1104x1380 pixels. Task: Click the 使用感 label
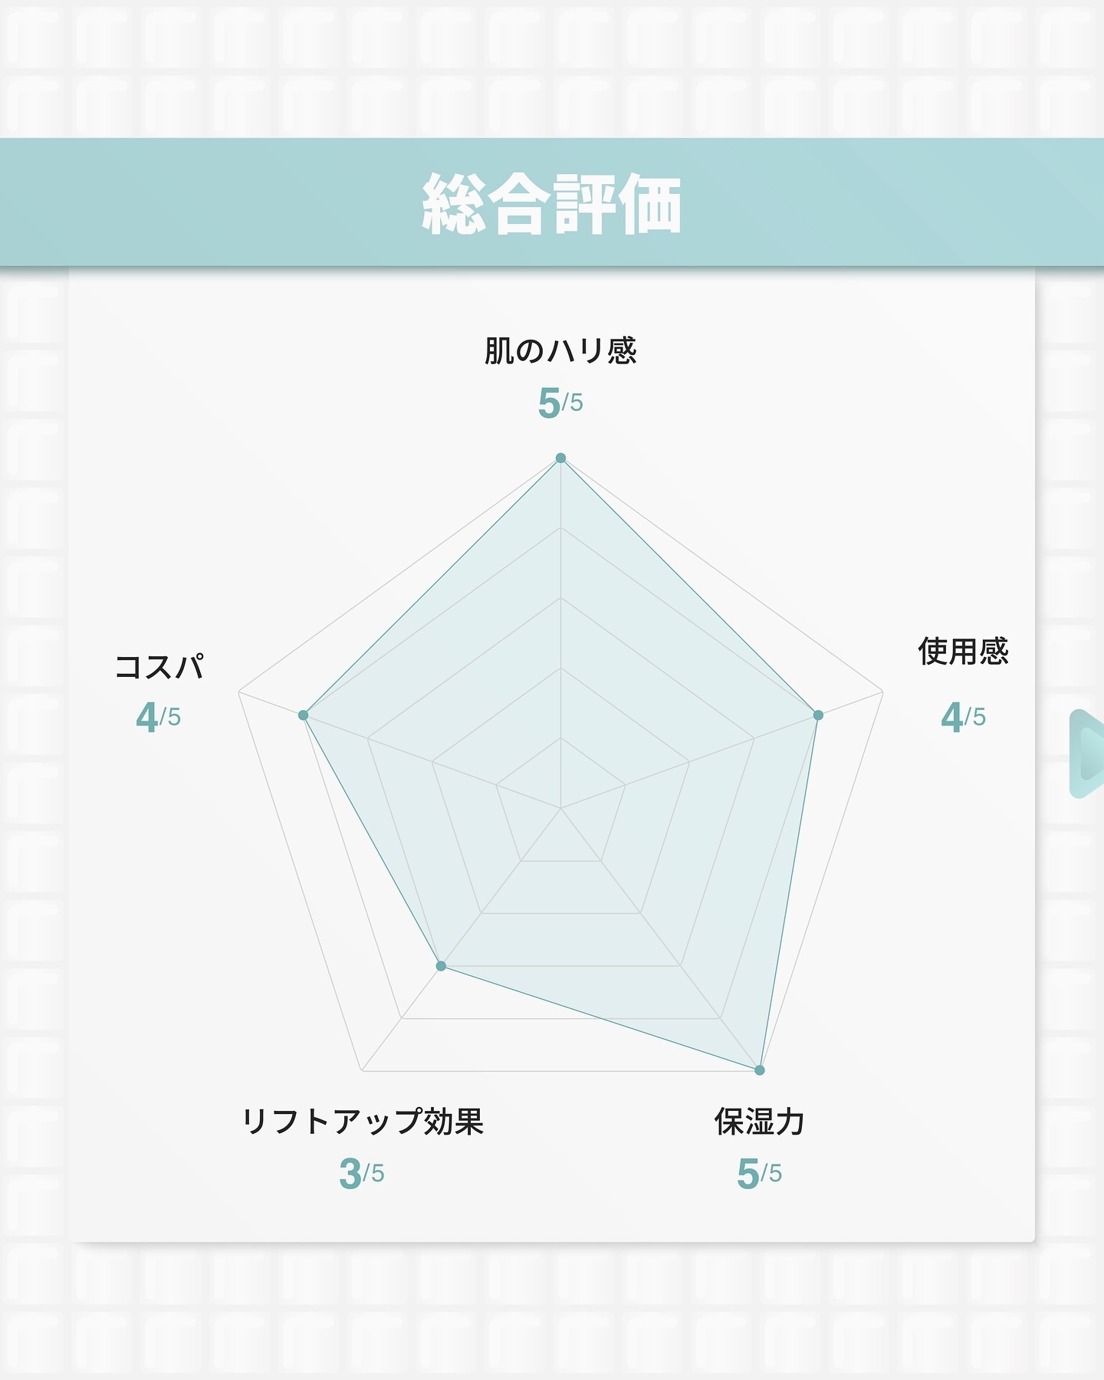pyautogui.click(x=963, y=652)
